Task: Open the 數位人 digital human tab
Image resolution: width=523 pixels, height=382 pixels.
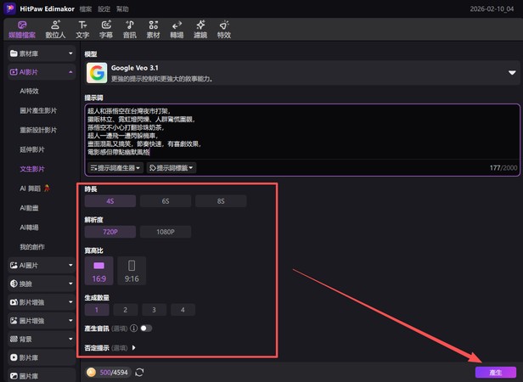Action: 55,30
